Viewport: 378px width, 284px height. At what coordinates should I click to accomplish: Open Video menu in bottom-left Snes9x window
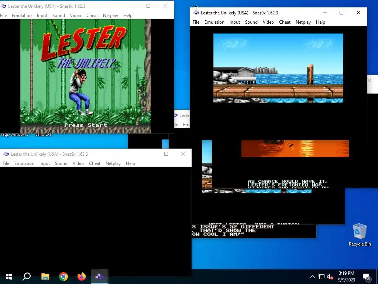78,163
